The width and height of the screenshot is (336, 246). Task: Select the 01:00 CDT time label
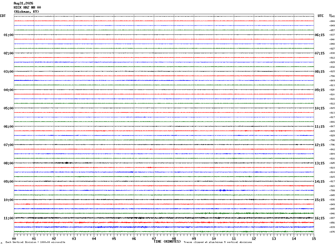coord(8,35)
